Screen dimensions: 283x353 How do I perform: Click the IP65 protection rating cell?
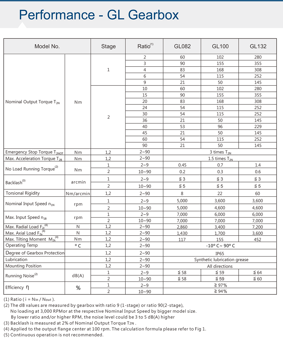[220, 253]
